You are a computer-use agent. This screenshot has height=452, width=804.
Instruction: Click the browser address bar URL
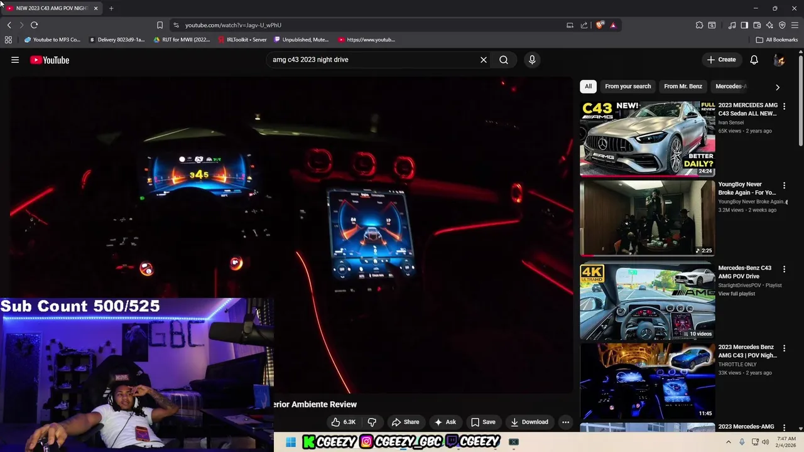click(x=233, y=25)
